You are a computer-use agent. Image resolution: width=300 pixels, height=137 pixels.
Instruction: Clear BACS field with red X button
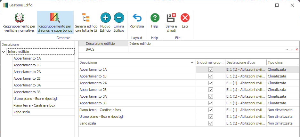tap(297, 50)
